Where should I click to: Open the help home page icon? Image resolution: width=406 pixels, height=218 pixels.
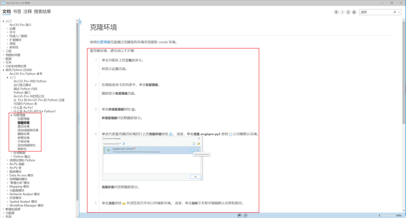click(x=348, y=12)
